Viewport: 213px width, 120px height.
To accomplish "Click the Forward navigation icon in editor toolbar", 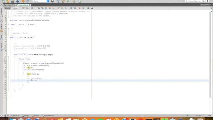I will 32,8.
